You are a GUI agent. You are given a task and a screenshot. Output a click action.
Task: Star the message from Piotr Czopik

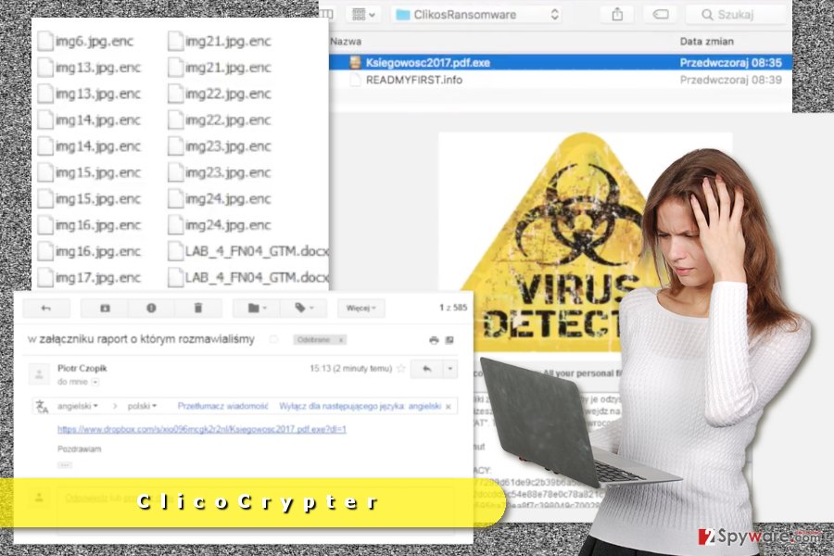click(x=401, y=368)
